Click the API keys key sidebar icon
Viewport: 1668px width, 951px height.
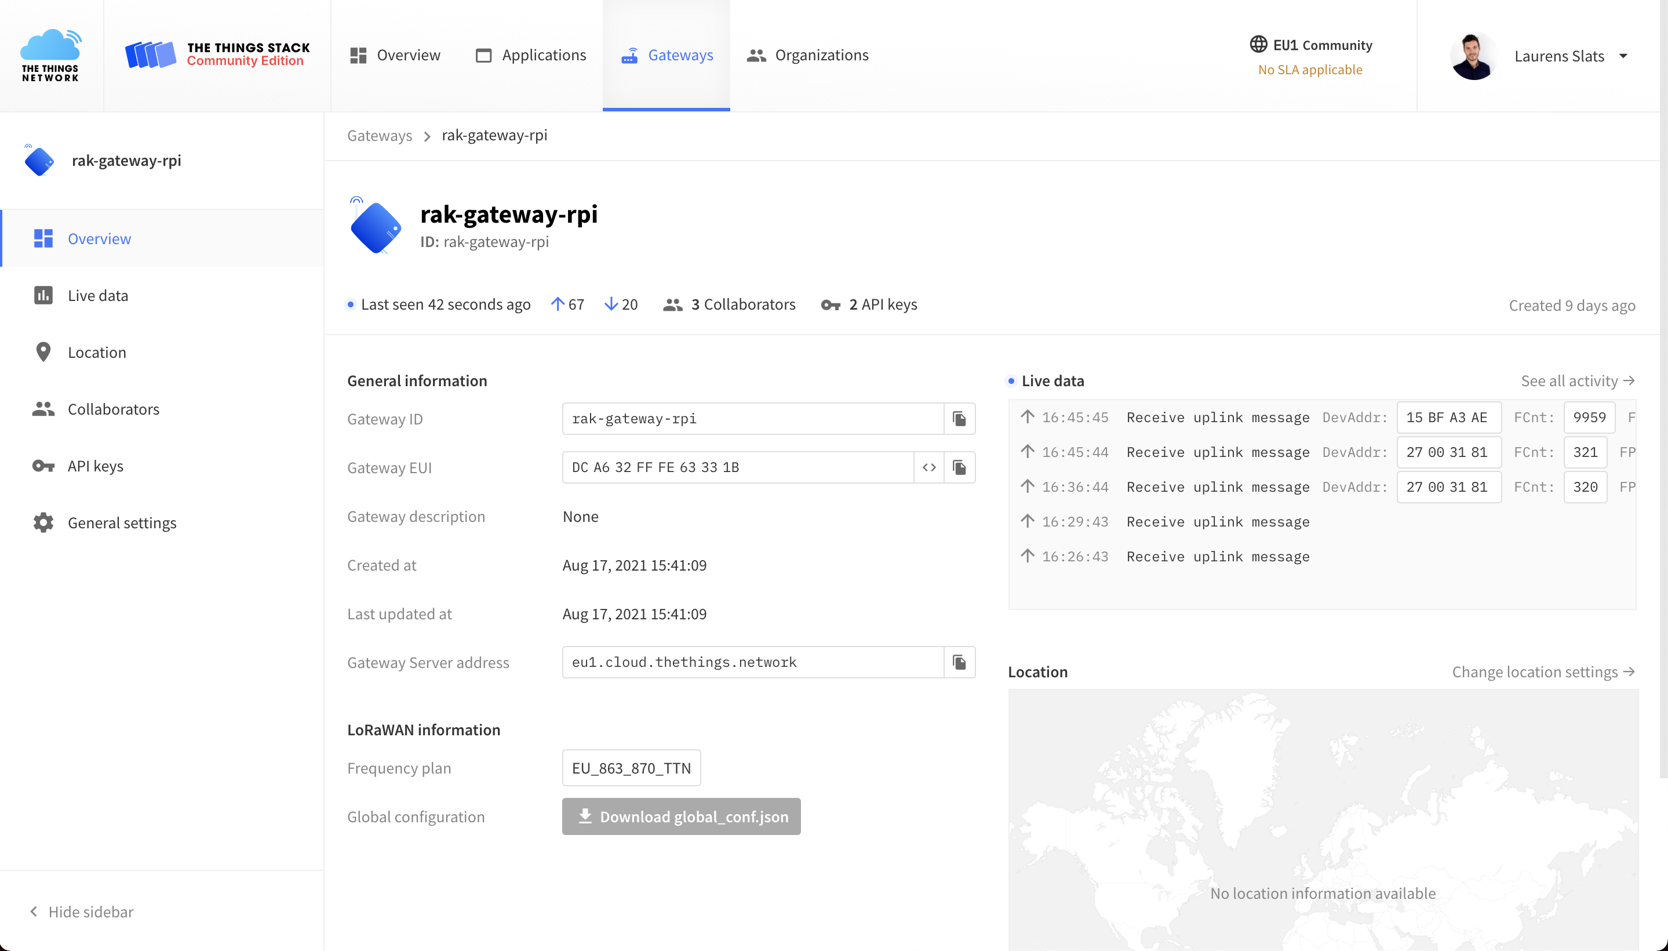pyautogui.click(x=43, y=466)
